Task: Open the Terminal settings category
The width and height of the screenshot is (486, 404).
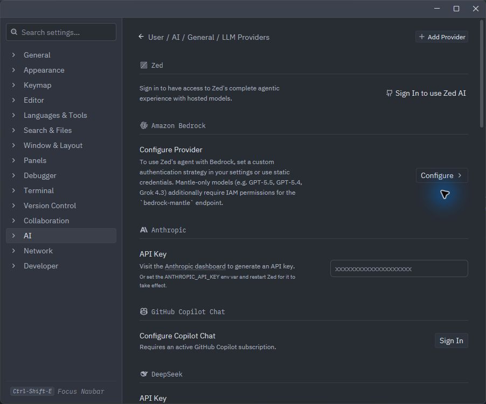Action: [x=61, y=190]
